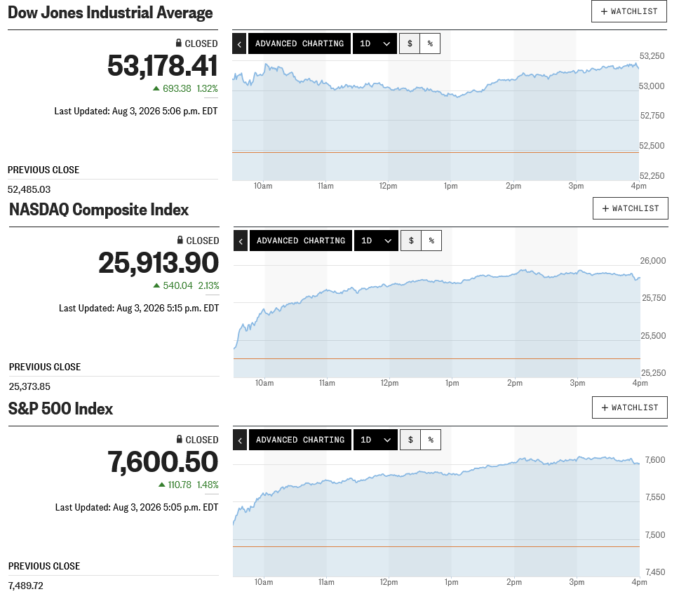Click the green up-arrow beside Dow 693.38
This screenshot has width=693, height=594.
pyautogui.click(x=156, y=88)
